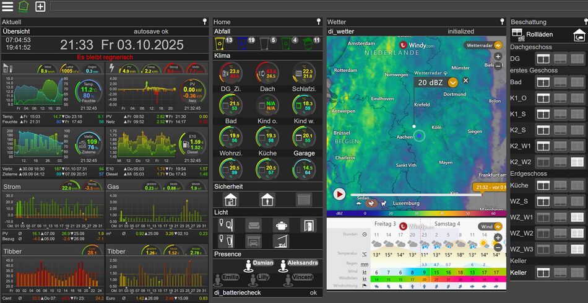This screenshot has width=588, height=303.
Task: Toggle the cooking pot light icon
Action: click(282, 225)
